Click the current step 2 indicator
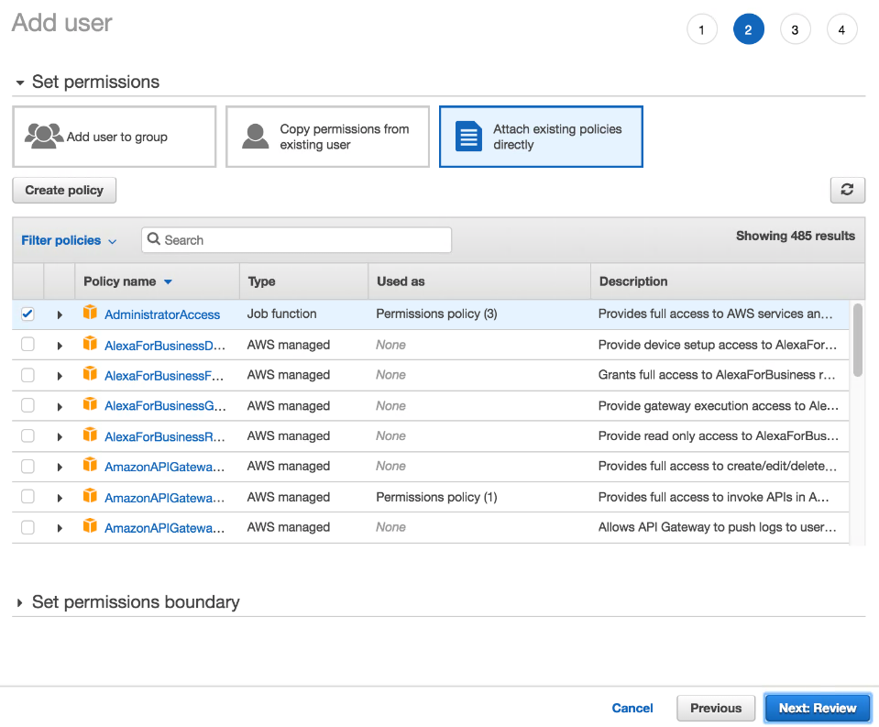 pos(748,29)
